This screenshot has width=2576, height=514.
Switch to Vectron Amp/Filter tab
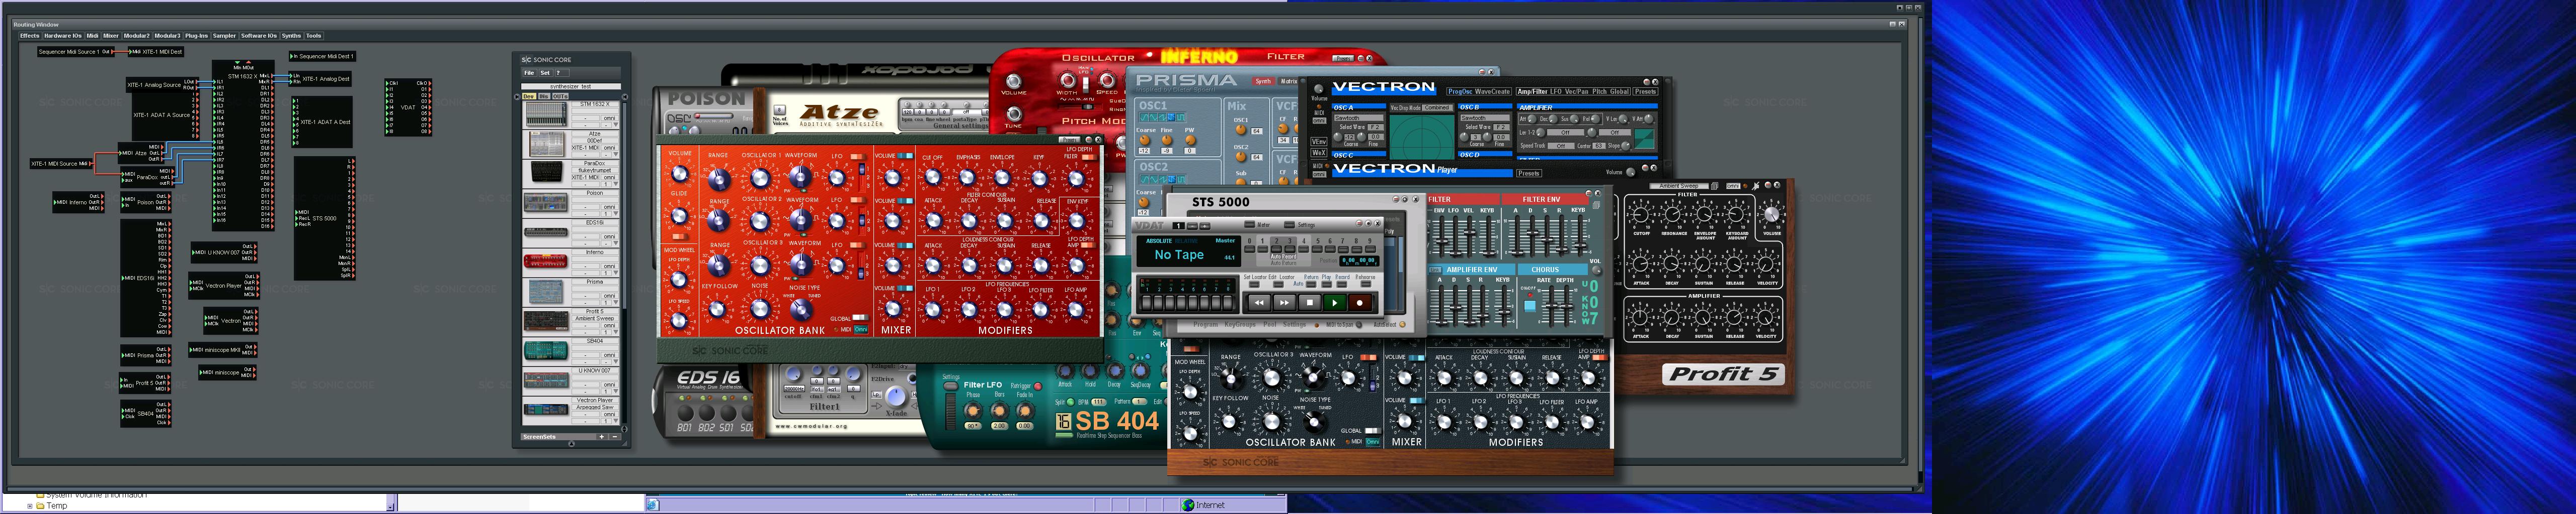pos(1532,92)
